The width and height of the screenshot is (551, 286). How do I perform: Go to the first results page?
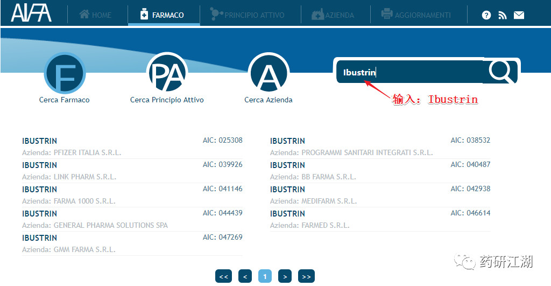click(223, 276)
